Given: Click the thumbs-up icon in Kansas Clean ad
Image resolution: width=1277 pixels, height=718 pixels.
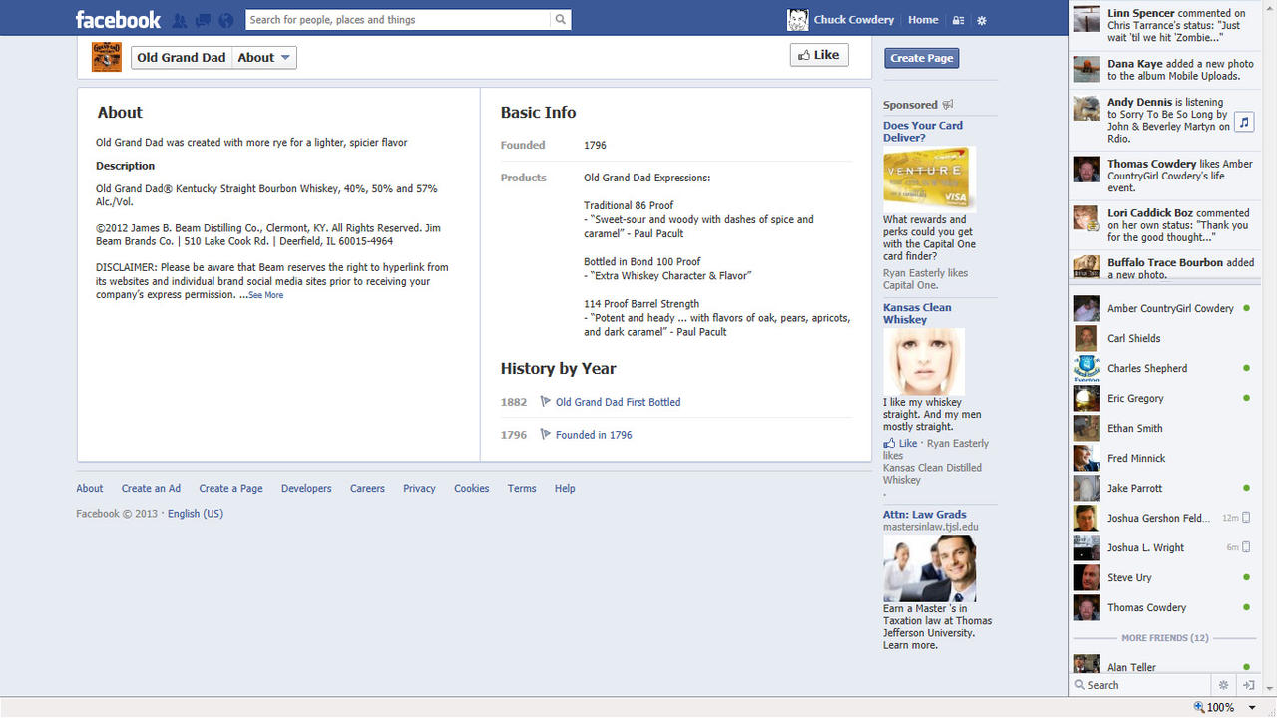Looking at the screenshot, I should [889, 443].
